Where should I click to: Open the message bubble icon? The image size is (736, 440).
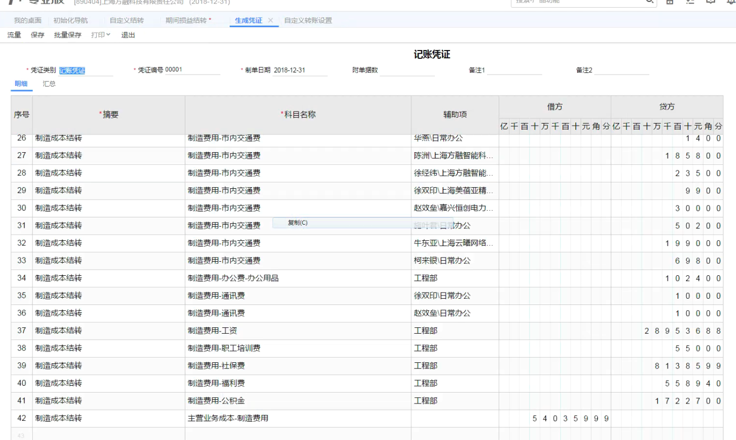(x=710, y=2)
